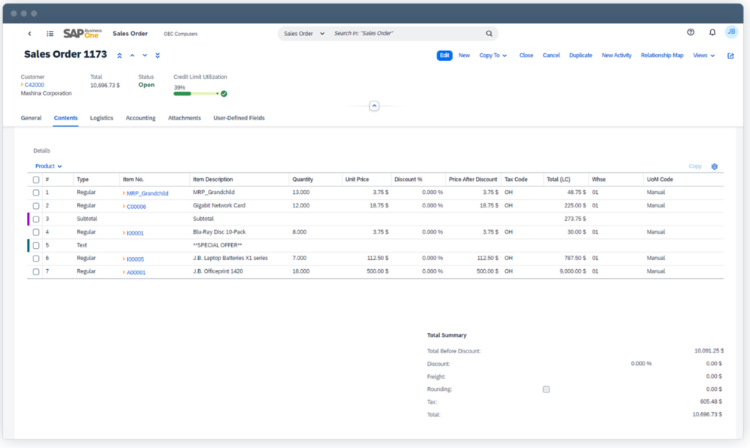Open the help question mark icon
This screenshot has width=750, height=448.
tap(691, 33)
